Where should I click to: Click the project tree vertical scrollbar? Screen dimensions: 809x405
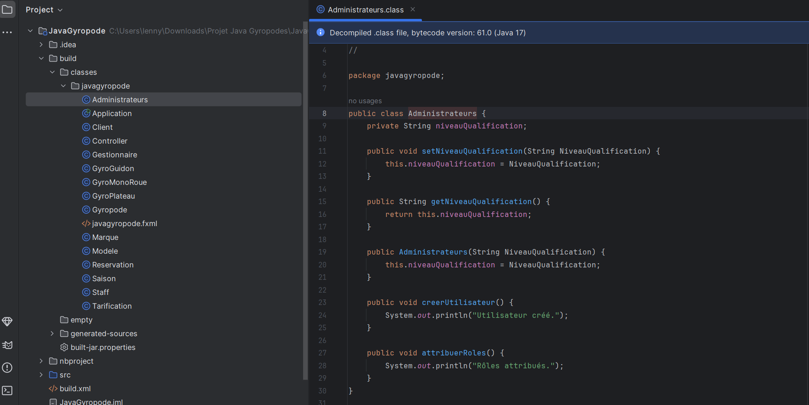coord(305,202)
